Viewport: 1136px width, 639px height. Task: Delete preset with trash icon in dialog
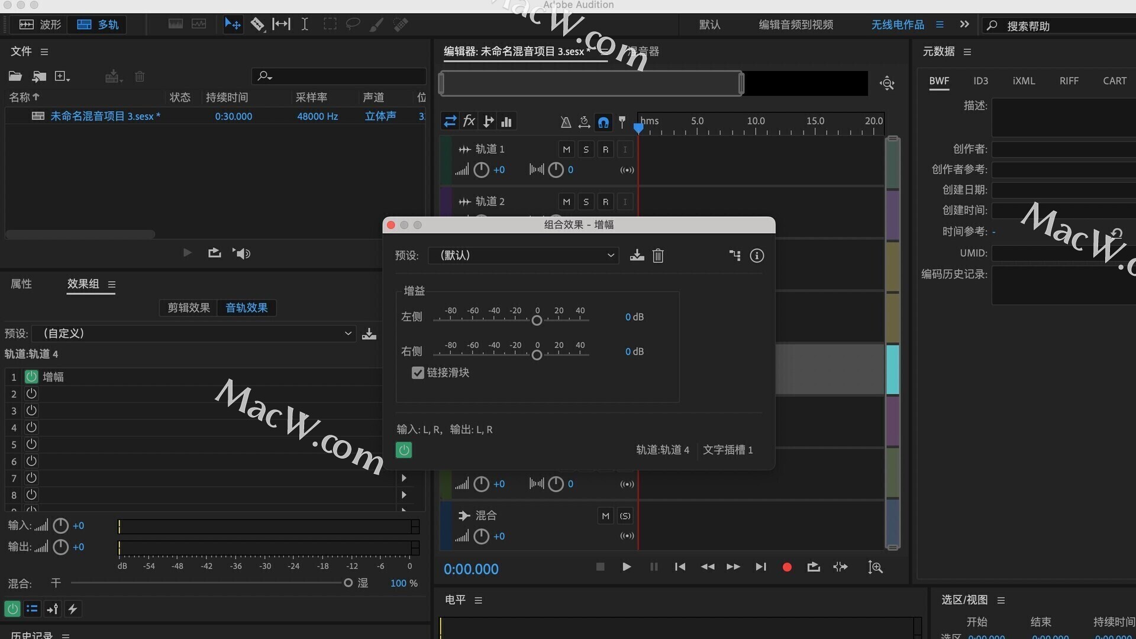pos(658,256)
